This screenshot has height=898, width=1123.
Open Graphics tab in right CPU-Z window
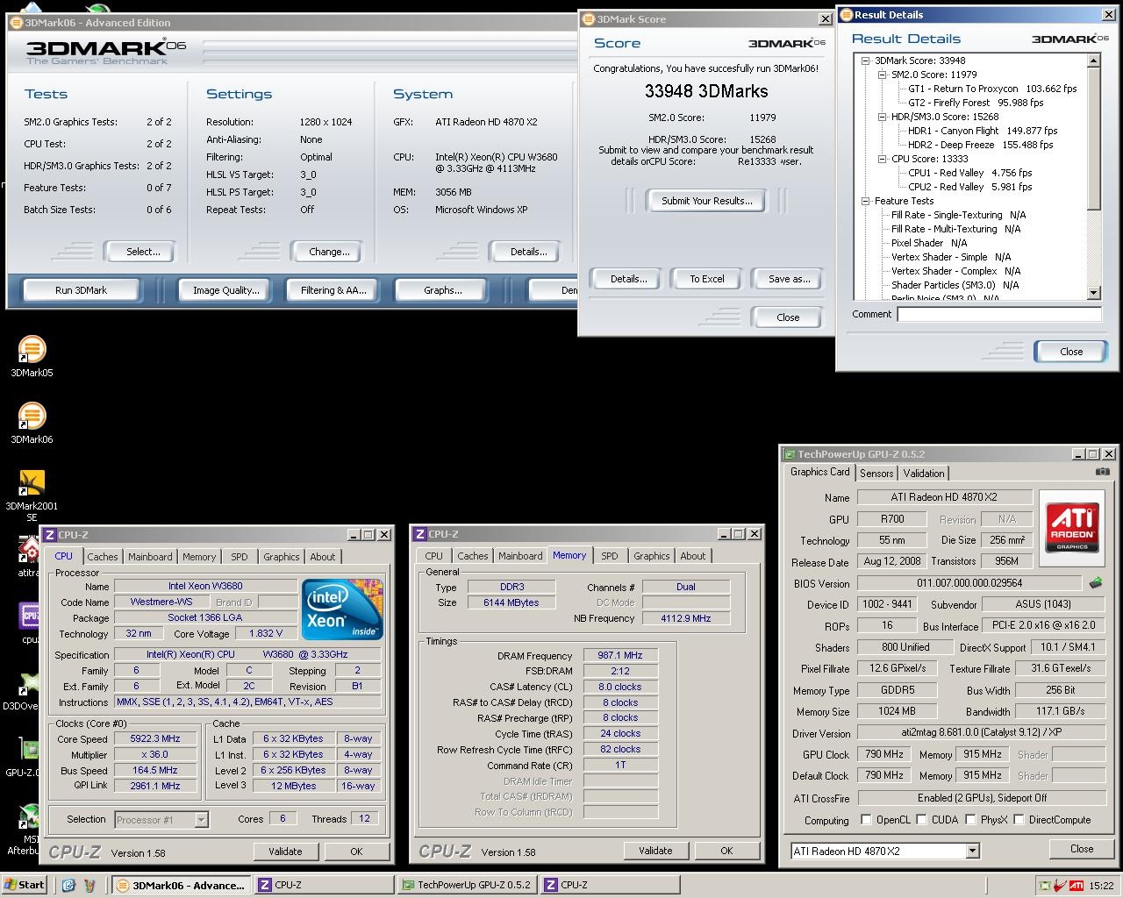[652, 556]
